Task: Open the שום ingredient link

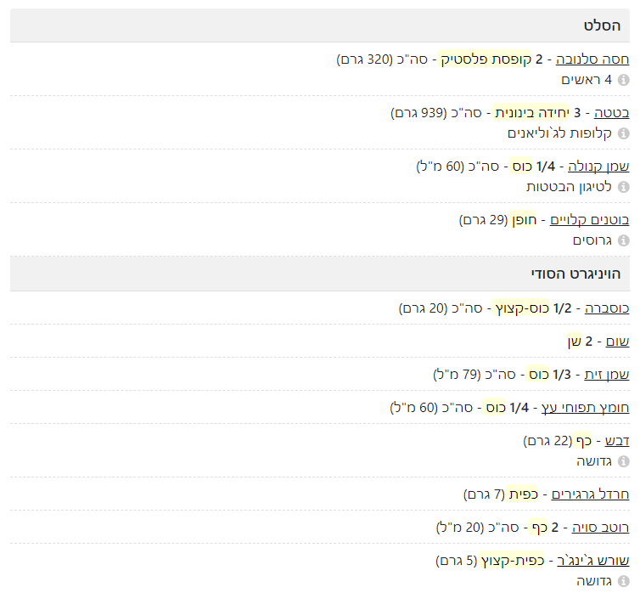Action: [x=617, y=341]
